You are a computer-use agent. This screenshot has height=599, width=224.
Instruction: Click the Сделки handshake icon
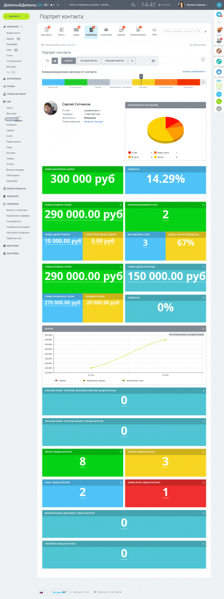(x=121, y=31)
